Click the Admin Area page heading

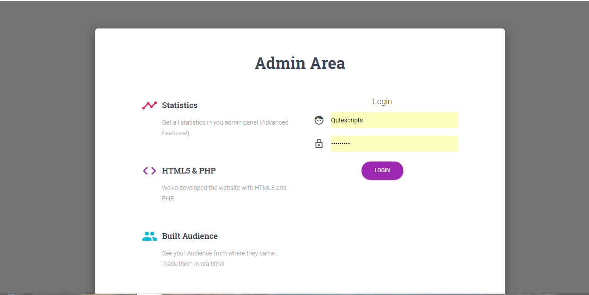(x=300, y=63)
